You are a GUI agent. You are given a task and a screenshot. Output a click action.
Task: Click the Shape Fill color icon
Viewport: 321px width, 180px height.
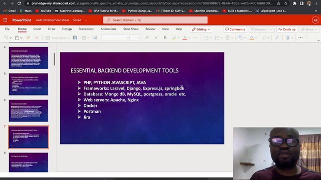[252, 38]
